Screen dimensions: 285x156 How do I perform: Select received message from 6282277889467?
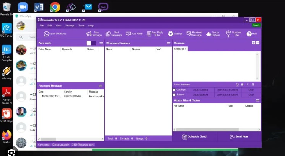71,96
